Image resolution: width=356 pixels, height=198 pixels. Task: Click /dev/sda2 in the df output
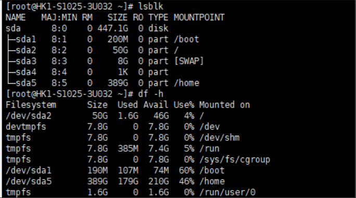(29, 116)
